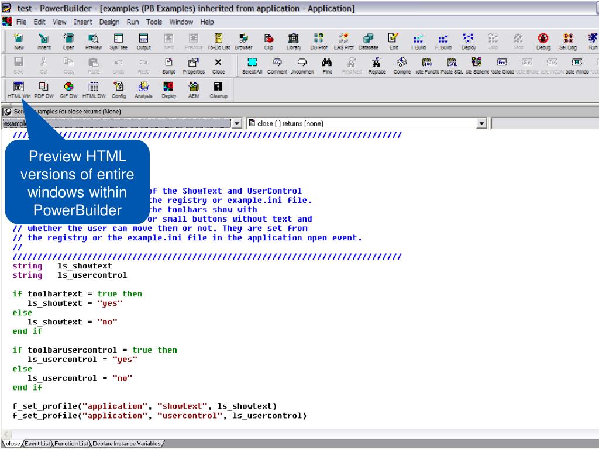The image size is (599, 449).
Task: Switch to the Event List tab
Action: pos(37,444)
